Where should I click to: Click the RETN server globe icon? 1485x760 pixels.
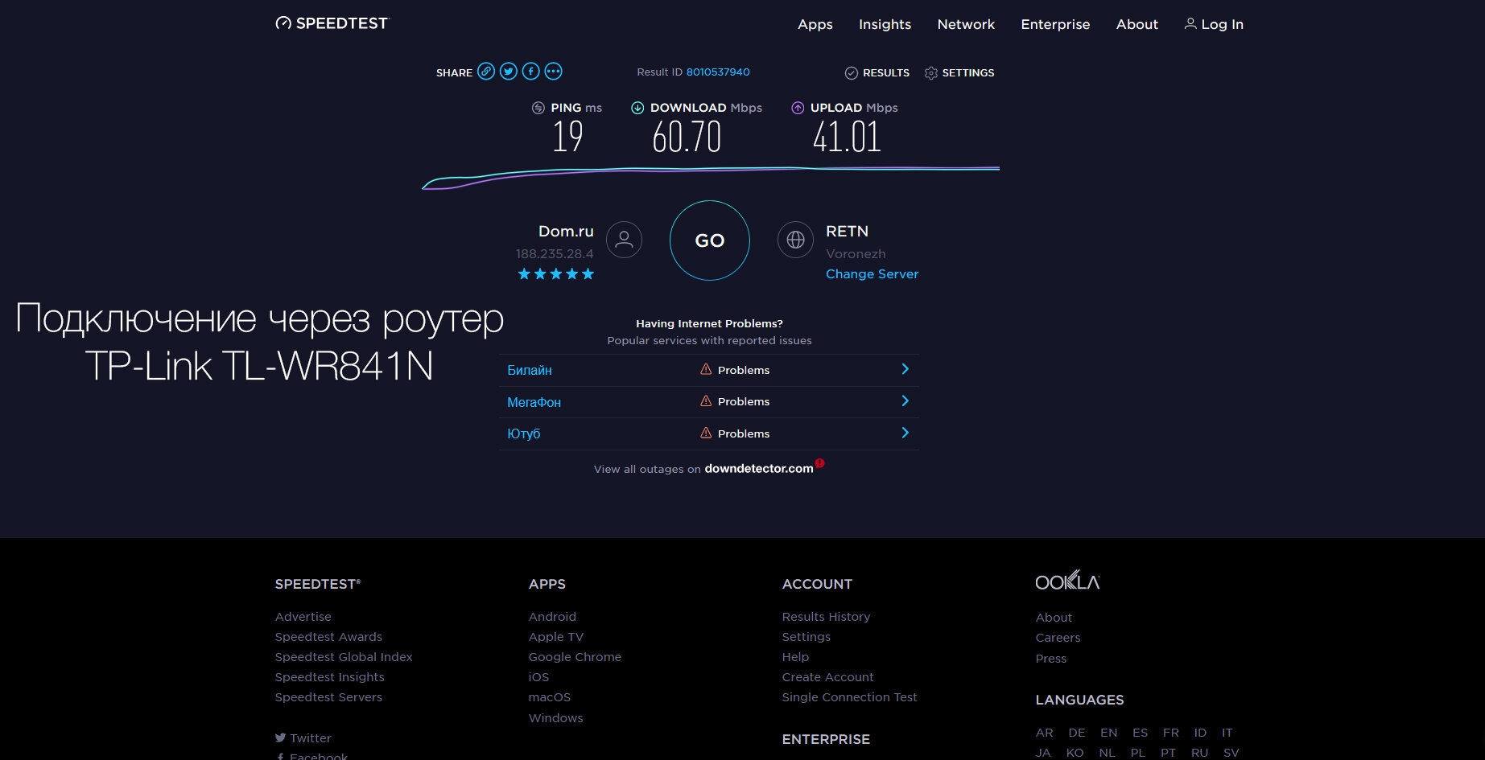(x=795, y=240)
